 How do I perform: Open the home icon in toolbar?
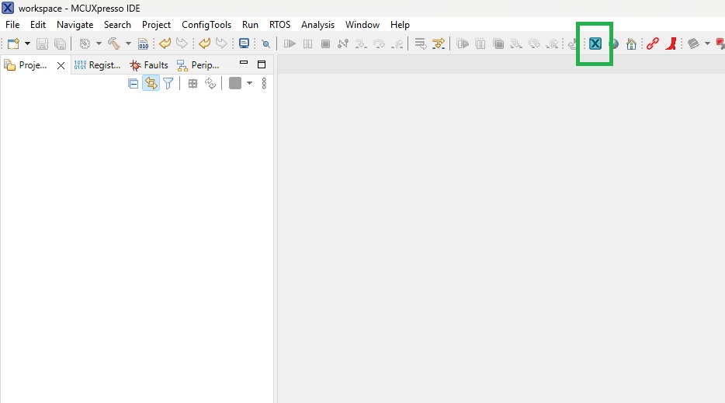tap(631, 44)
